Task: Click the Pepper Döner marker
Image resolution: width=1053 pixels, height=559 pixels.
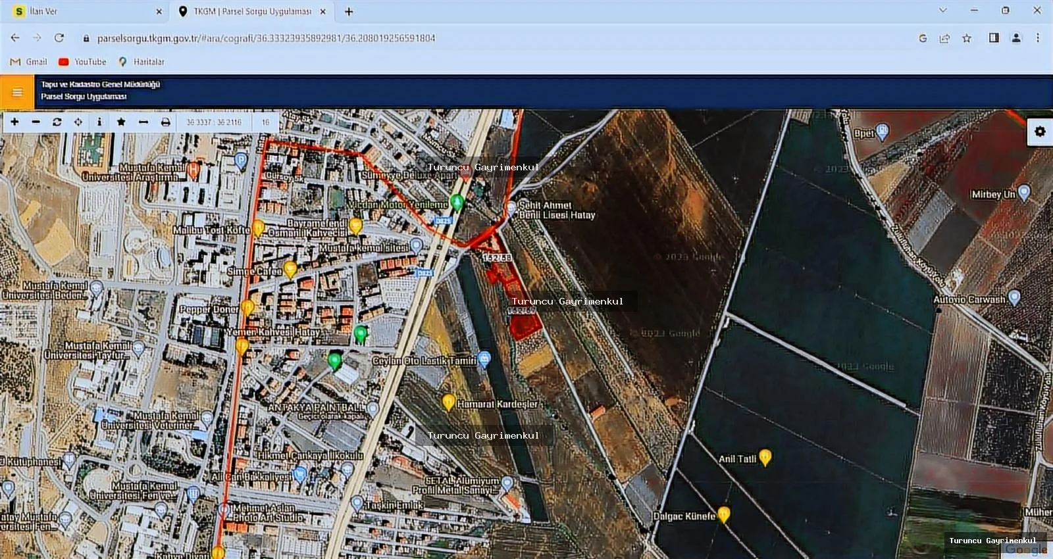Action: (x=247, y=307)
